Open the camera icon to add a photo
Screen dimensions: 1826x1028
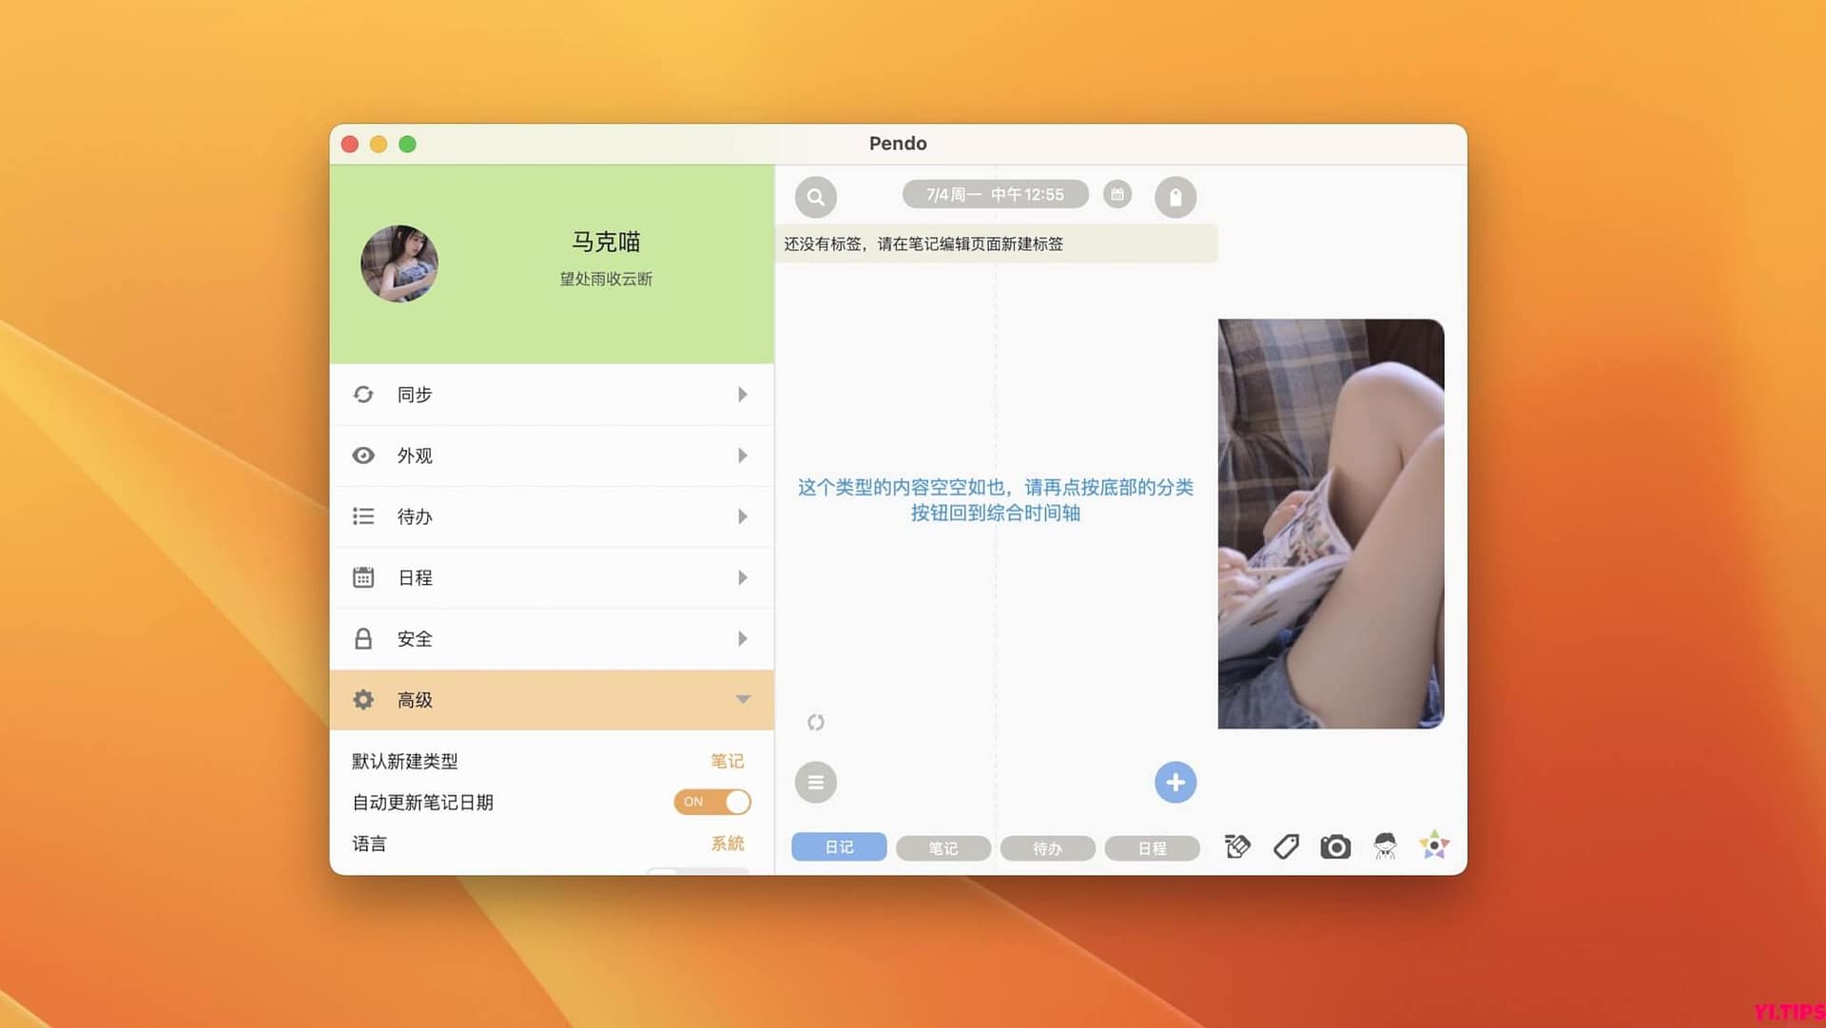coord(1334,845)
